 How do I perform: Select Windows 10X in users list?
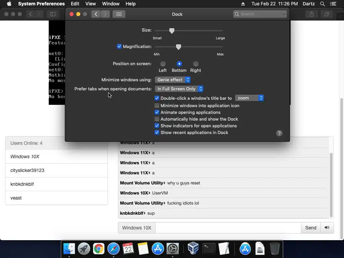[x=56, y=157]
